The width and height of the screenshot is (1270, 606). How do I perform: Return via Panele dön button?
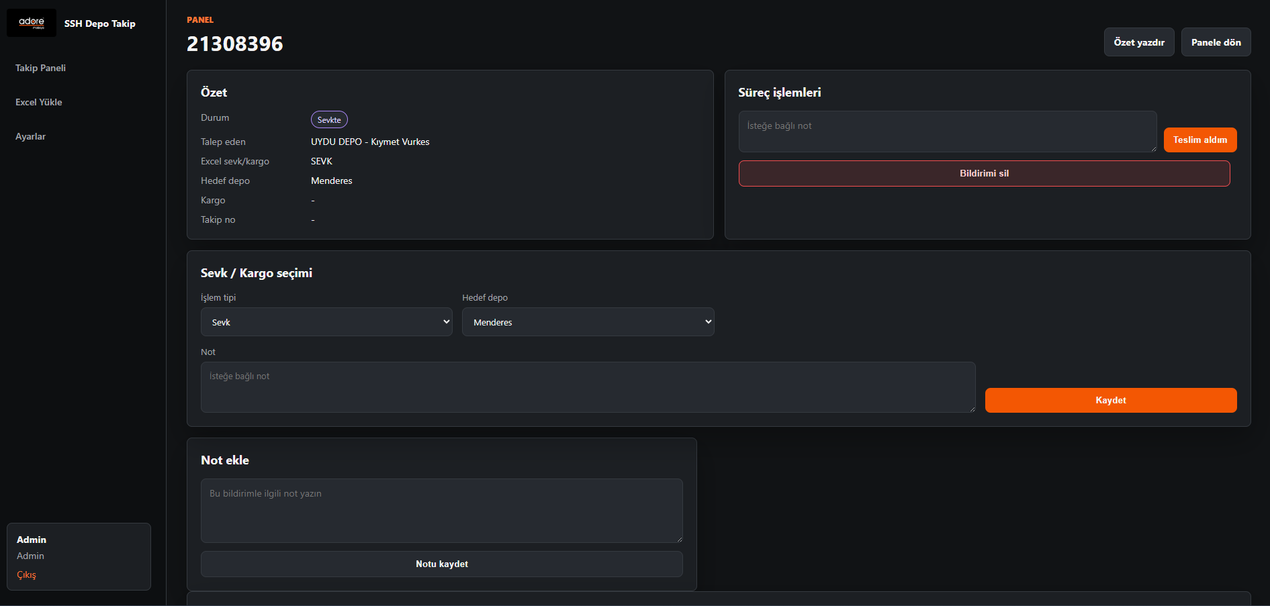1216,42
